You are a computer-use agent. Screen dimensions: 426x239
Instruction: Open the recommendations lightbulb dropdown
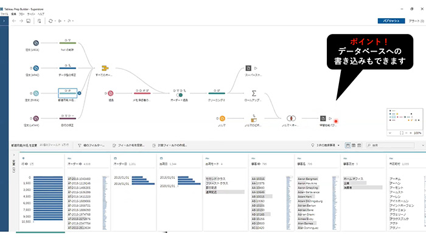pos(325,146)
